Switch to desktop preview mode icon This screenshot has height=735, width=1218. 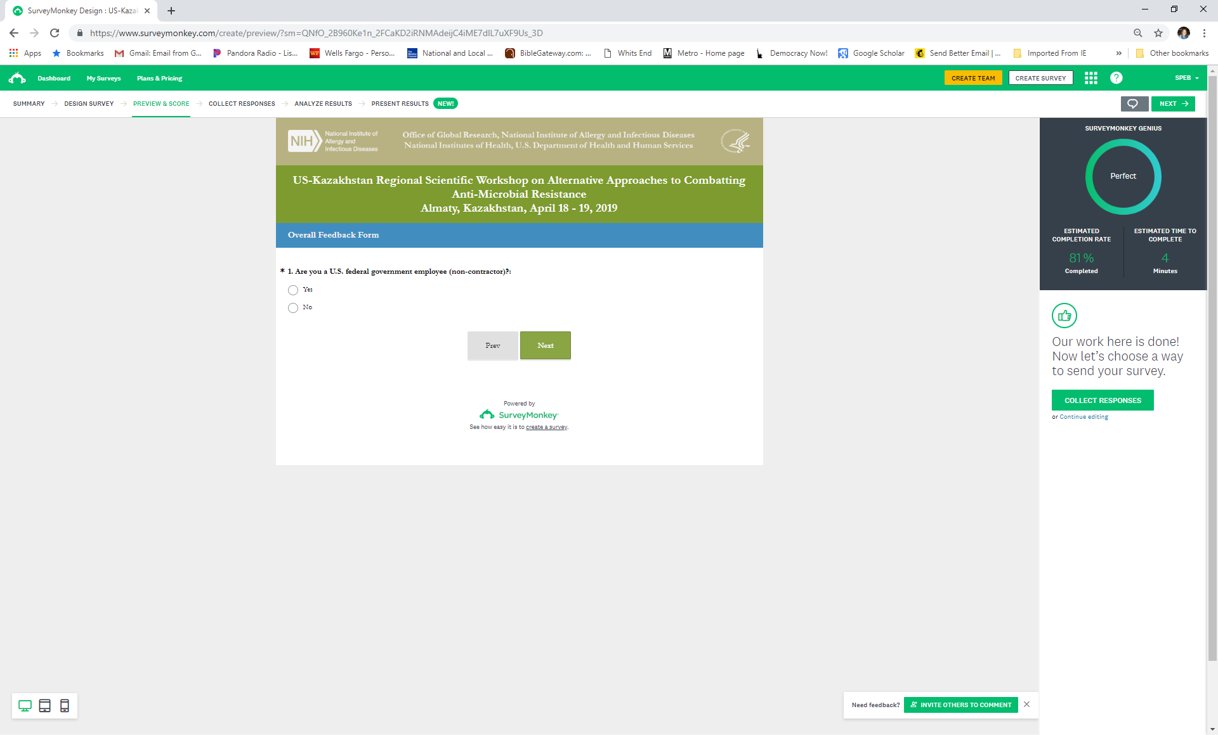pyautogui.click(x=25, y=706)
